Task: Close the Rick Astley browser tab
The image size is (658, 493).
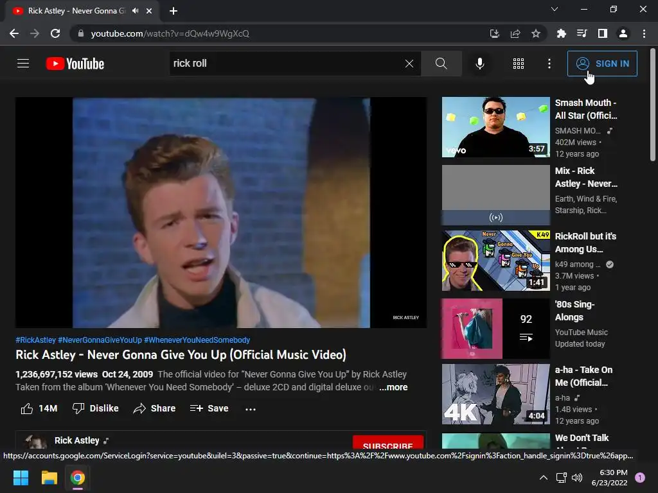Action: click(149, 11)
